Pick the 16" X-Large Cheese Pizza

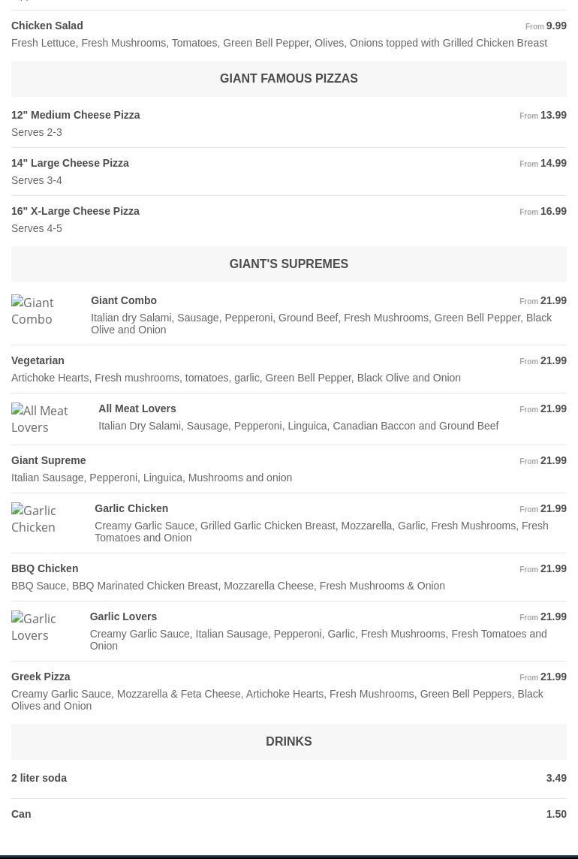pos(76,211)
